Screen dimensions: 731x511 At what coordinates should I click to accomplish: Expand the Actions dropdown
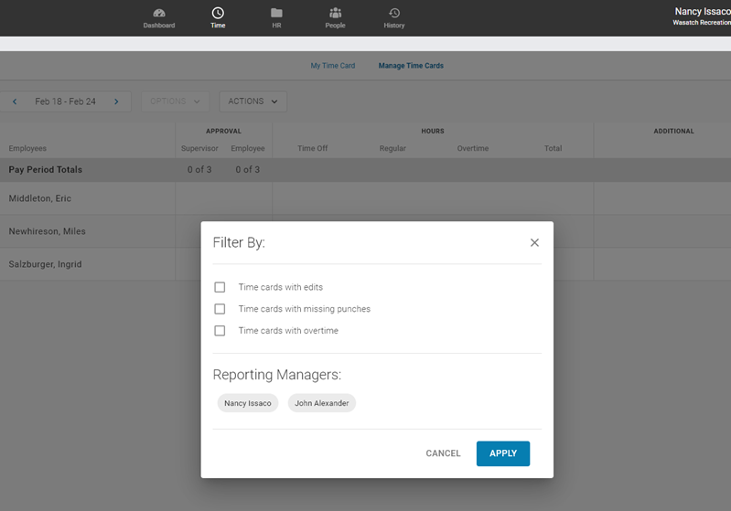[253, 101]
